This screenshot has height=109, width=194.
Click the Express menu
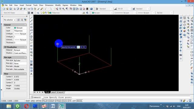coord(65,5)
